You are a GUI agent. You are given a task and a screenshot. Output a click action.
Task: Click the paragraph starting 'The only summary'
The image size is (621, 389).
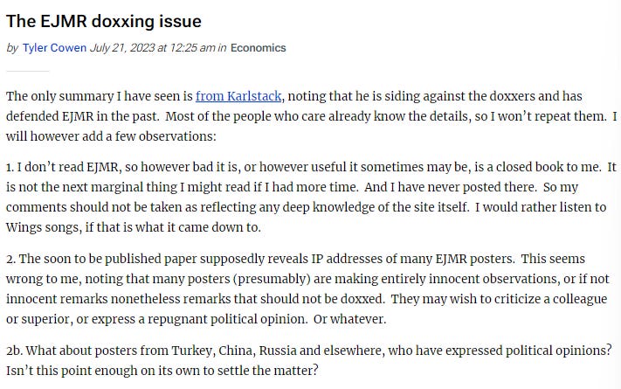[311, 116]
